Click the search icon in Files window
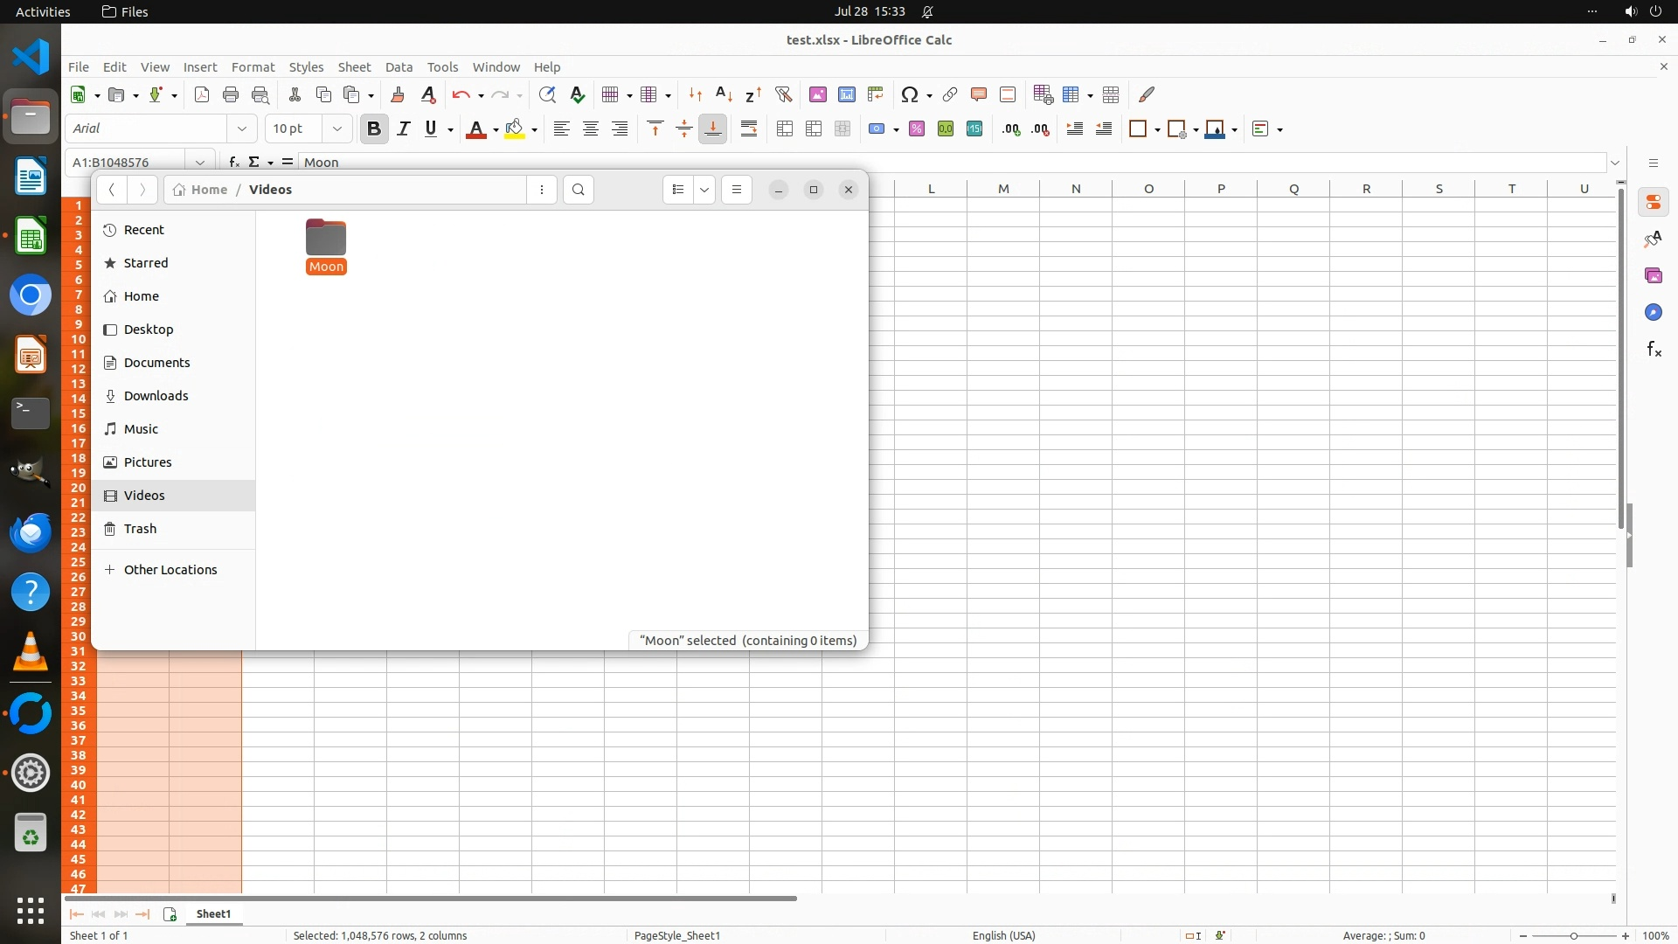1678x944 pixels. (578, 190)
